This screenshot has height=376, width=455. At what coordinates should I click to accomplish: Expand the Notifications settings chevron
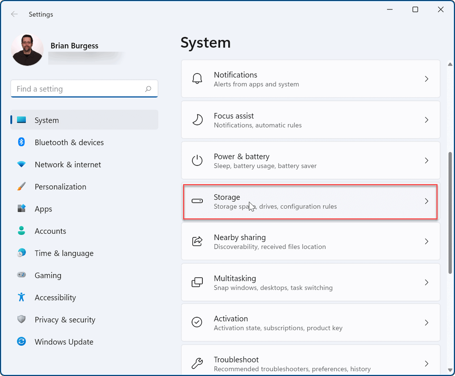[x=426, y=79]
